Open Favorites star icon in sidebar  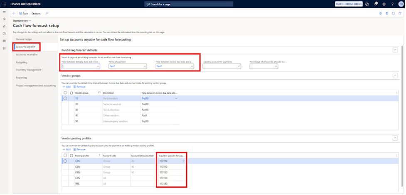(x=4, y=26)
